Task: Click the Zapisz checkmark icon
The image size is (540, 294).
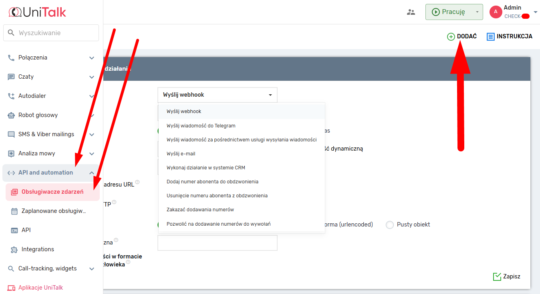Action: [497, 276]
